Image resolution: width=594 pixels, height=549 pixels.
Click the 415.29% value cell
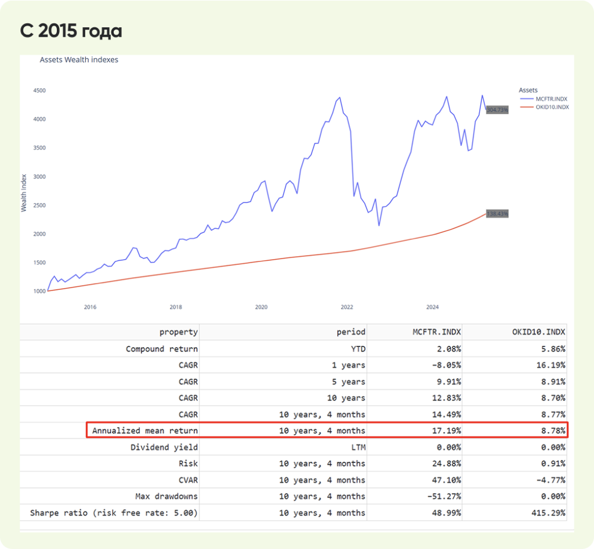pyautogui.click(x=549, y=513)
